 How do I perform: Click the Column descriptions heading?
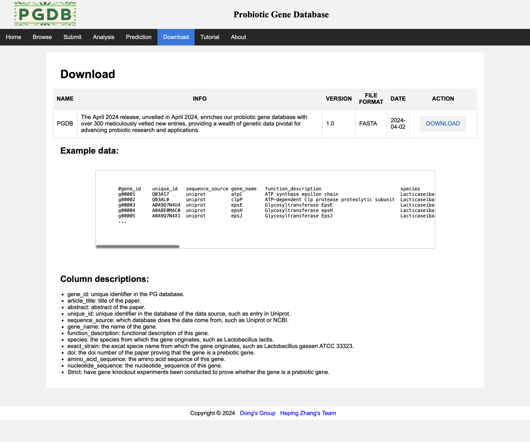[x=105, y=279]
